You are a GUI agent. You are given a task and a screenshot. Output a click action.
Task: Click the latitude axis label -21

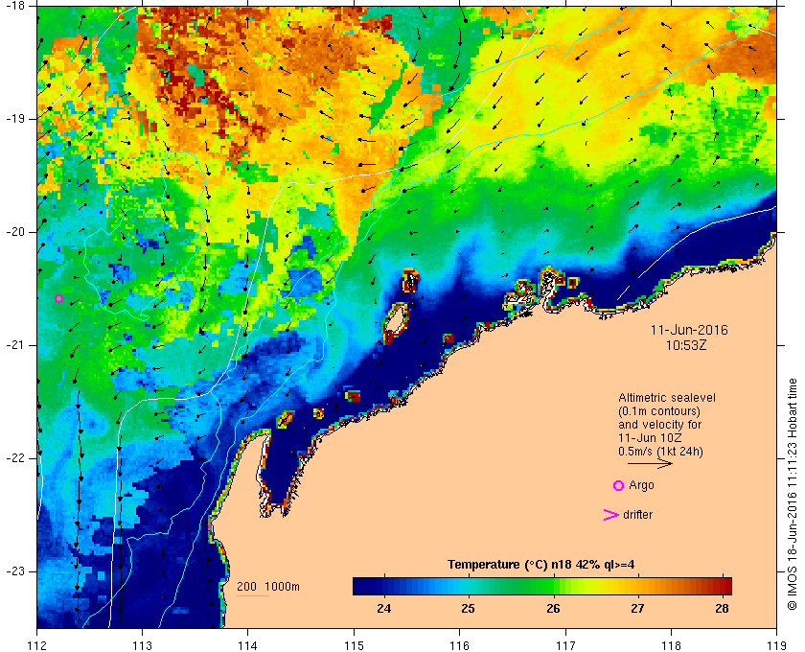15,345
